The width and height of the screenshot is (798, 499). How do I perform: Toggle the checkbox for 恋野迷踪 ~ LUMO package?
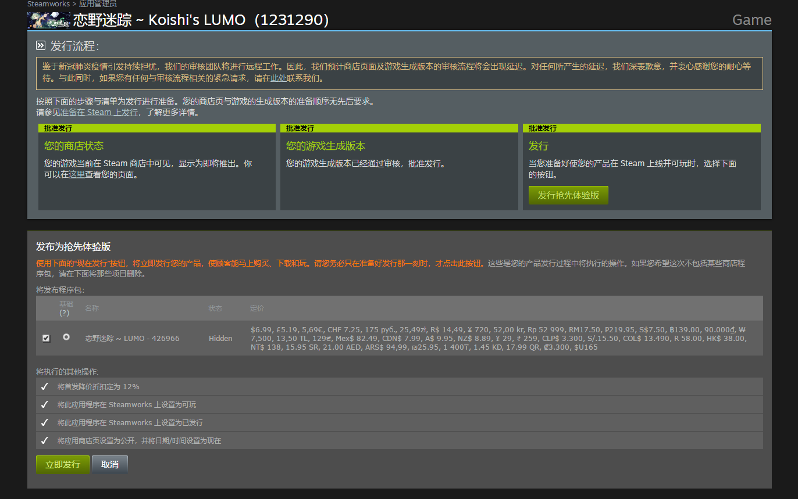(x=47, y=338)
